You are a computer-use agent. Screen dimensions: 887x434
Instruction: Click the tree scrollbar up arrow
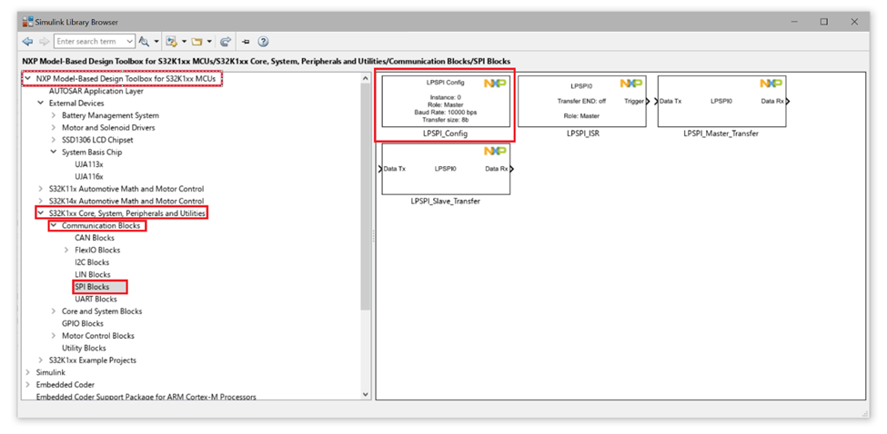(x=365, y=78)
